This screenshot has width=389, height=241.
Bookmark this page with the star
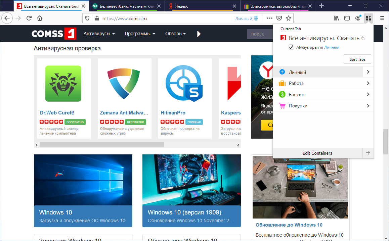288,18
